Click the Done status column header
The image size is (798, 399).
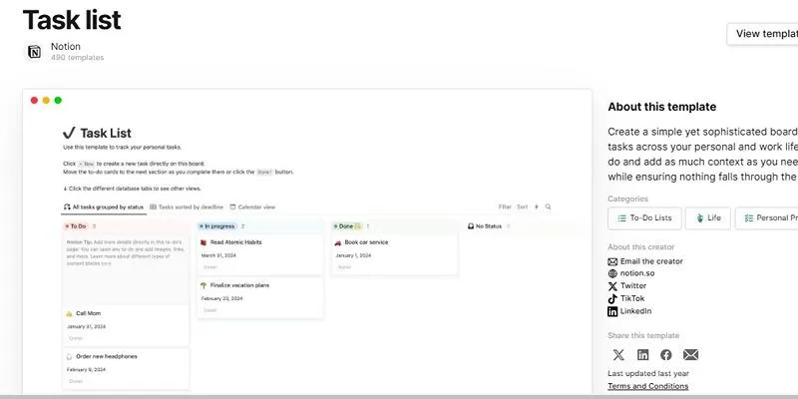point(347,226)
